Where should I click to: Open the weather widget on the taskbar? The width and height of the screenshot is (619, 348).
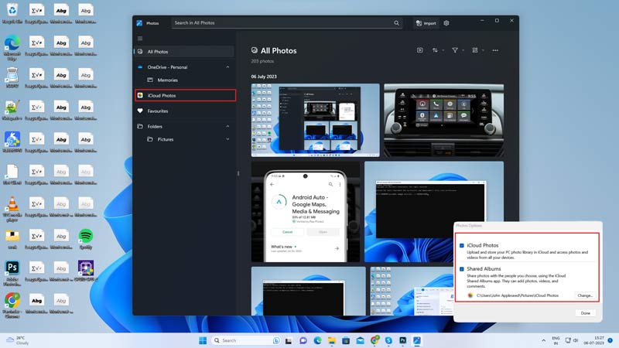17,340
